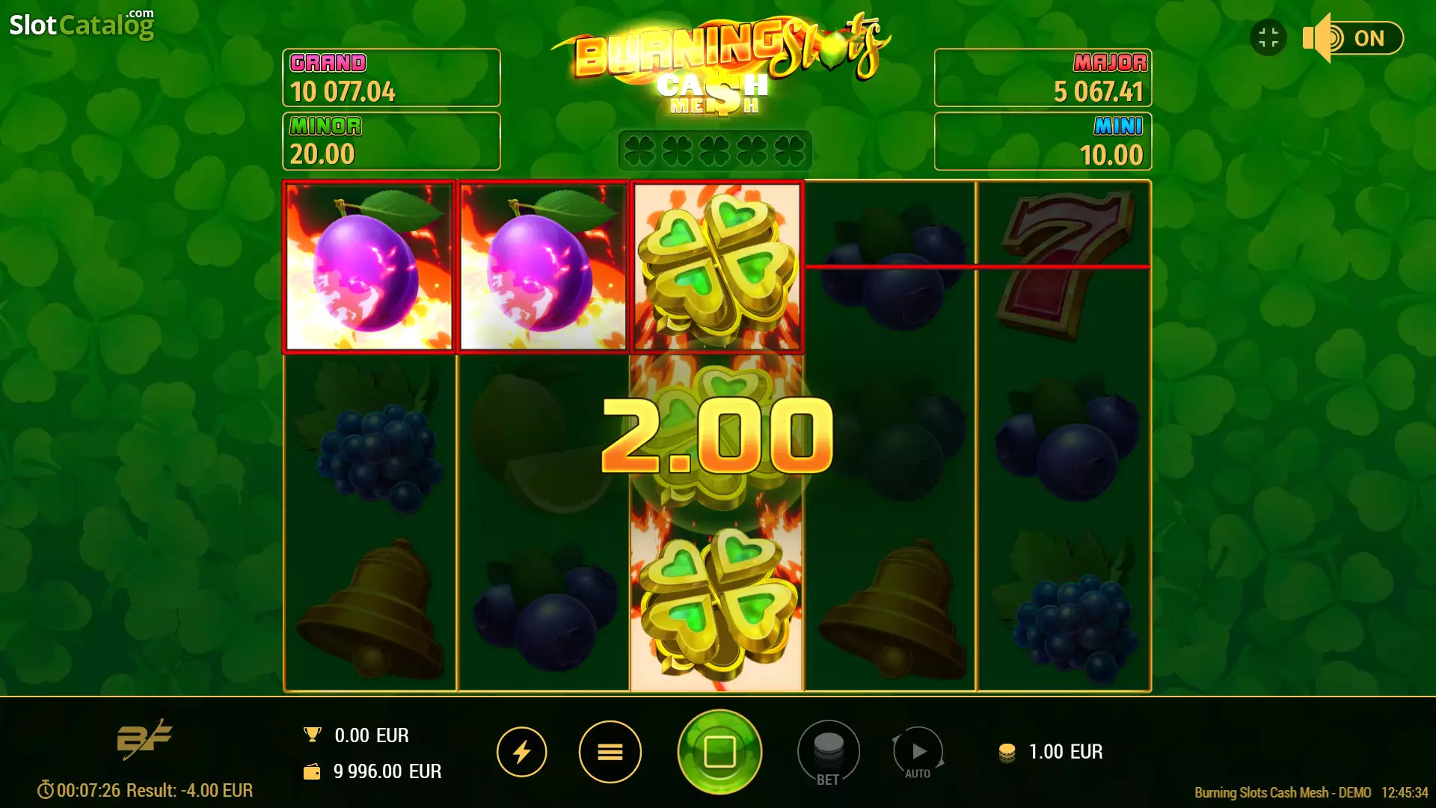Stop the spin with the green button

click(x=719, y=752)
